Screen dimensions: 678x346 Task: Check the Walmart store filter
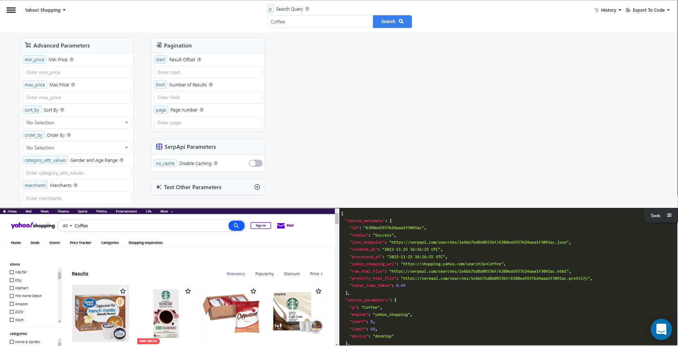12,288
